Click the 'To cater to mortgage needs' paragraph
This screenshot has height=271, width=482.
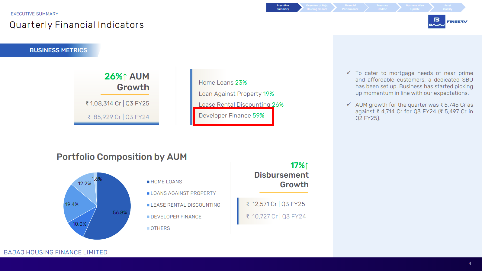pyautogui.click(x=414, y=83)
